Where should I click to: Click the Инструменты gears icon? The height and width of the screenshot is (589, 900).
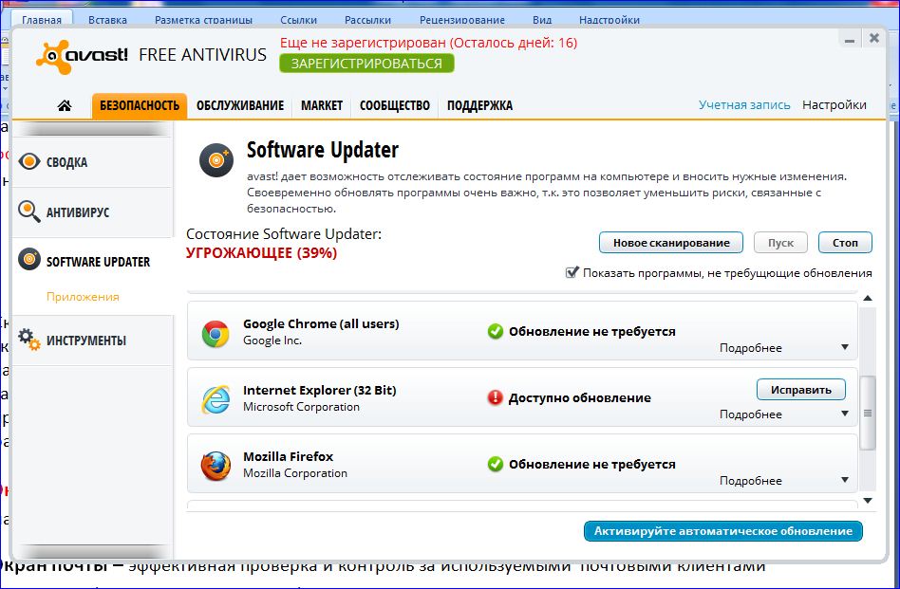tap(29, 339)
